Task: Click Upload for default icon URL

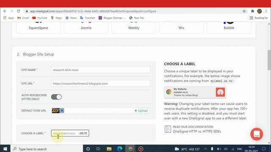Action: click(x=141, y=111)
